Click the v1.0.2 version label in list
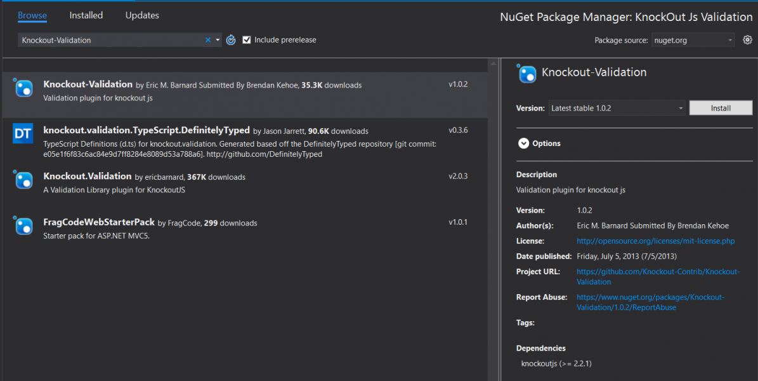The height and width of the screenshot is (381, 758). click(458, 84)
